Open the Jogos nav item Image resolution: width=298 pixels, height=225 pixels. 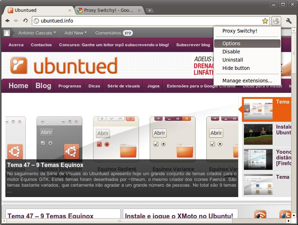pyautogui.click(x=153, y=86)
